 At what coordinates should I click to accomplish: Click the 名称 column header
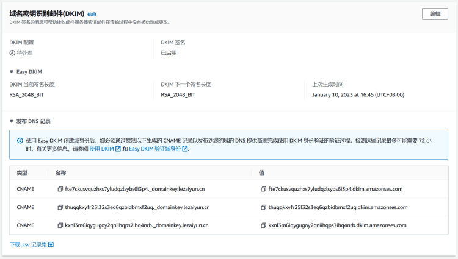(x=60, y=172)
